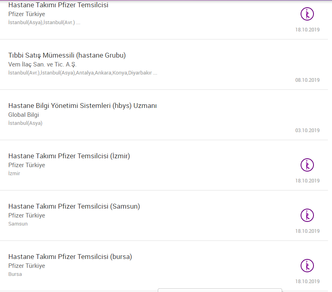Click the 08.10.2019 posting date

(x=307, y=80)
